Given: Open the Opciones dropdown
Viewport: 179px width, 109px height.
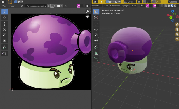Looking at the screenshot, I should pos(174,2).
